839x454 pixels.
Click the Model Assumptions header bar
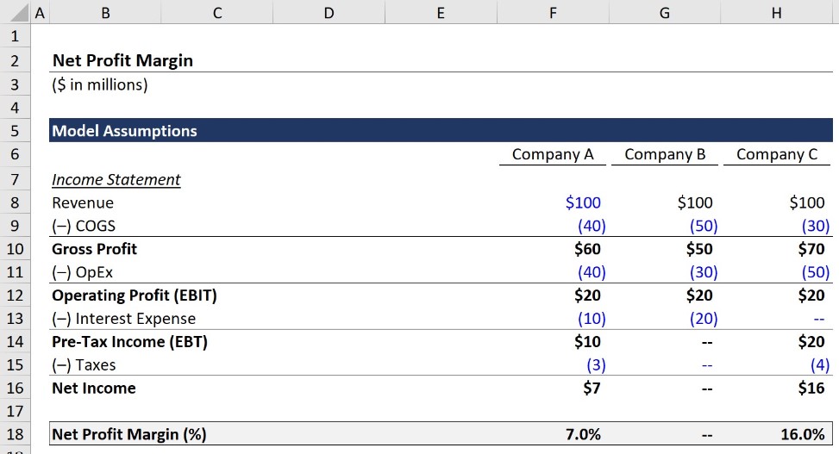click(440, 131)
